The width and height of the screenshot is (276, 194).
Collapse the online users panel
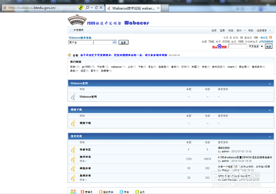[270, 191]
